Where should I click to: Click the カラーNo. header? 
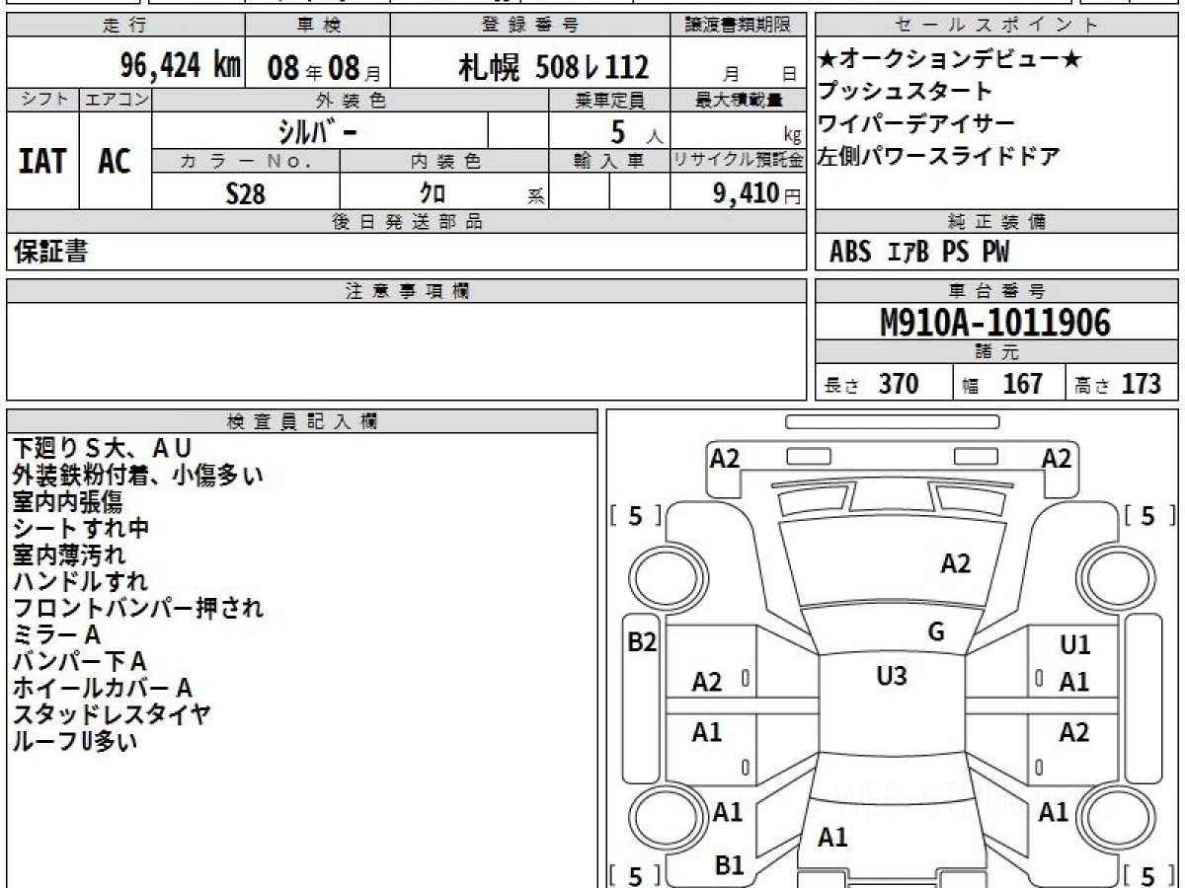click(x=246, y=162)
